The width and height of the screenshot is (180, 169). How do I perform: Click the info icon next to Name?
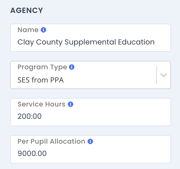tap(43, 30)
